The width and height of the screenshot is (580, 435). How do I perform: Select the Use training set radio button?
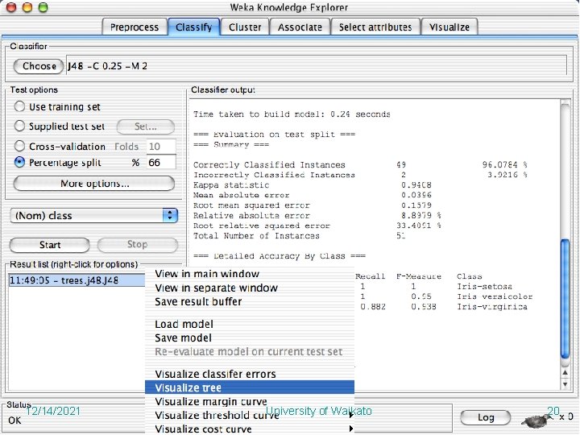point(19,106)
